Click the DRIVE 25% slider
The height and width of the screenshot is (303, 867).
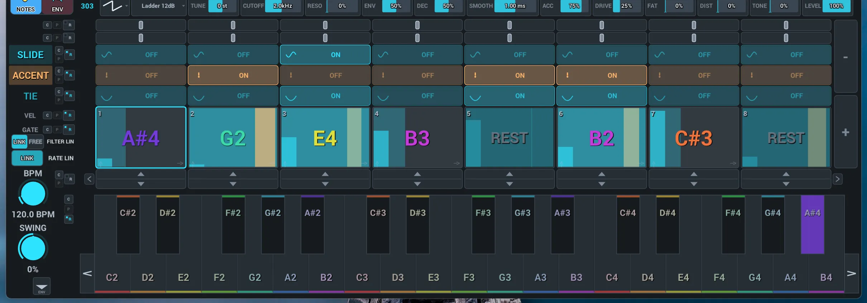pyautogui.click(x=627, y=6)
